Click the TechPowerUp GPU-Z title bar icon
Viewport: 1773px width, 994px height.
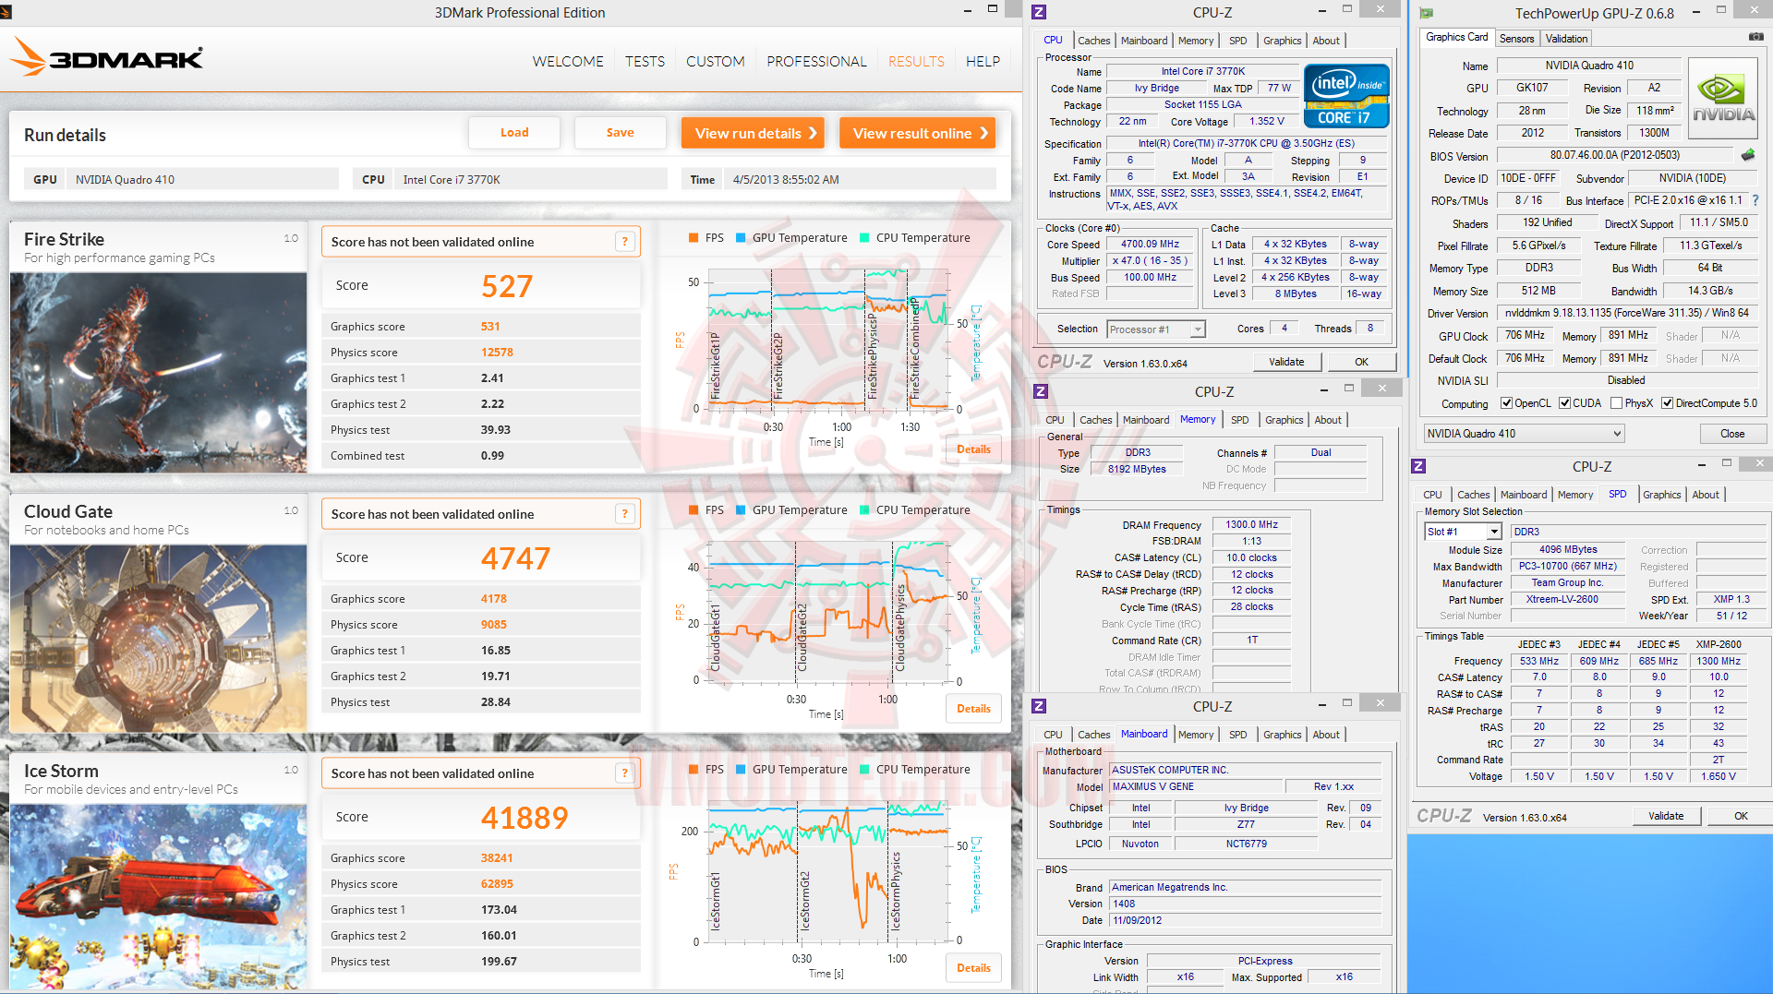(1427, 13)
